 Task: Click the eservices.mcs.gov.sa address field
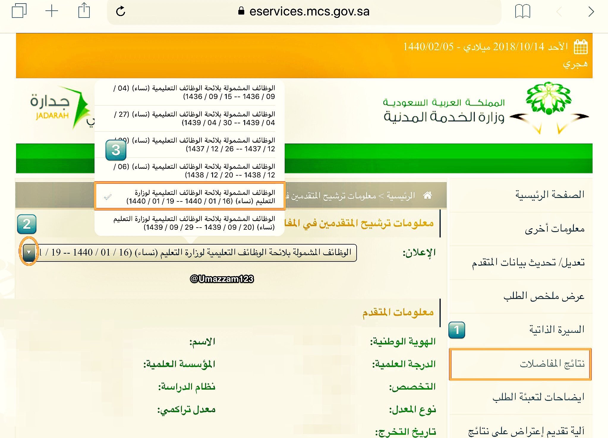pos(309,12)
